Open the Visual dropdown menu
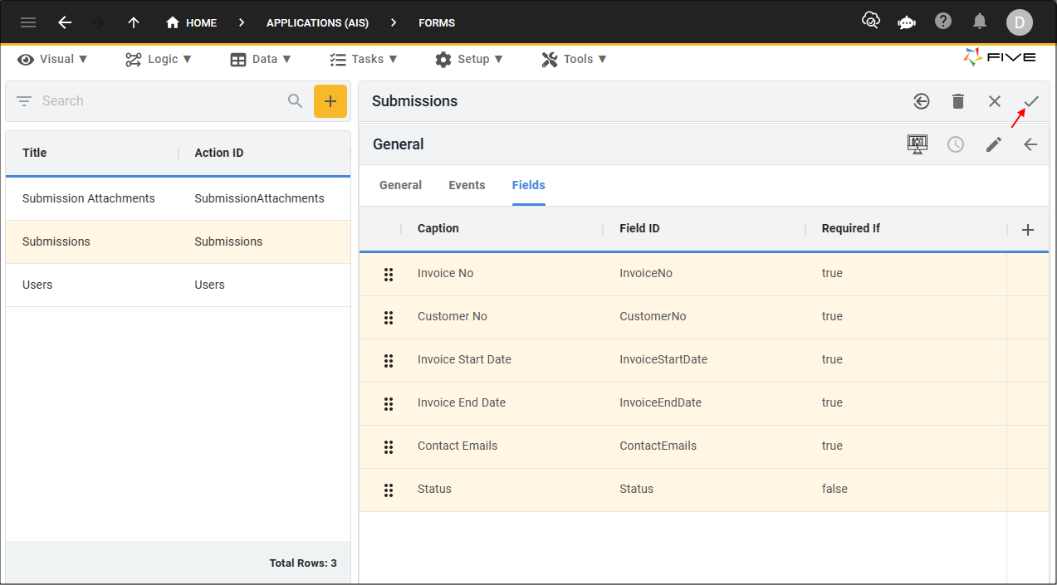The height and width of the screenshot is (585, 1057). 53,59
